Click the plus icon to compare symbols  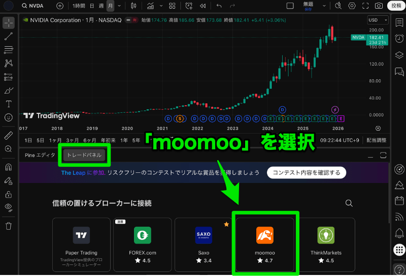coord(60,6)
